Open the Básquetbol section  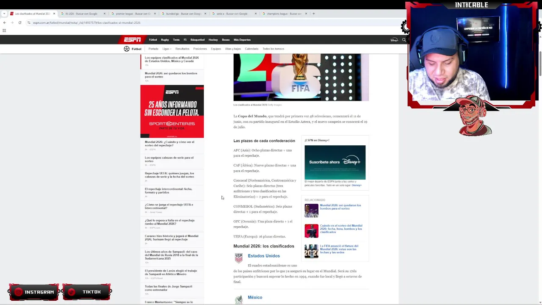point(197,40)
